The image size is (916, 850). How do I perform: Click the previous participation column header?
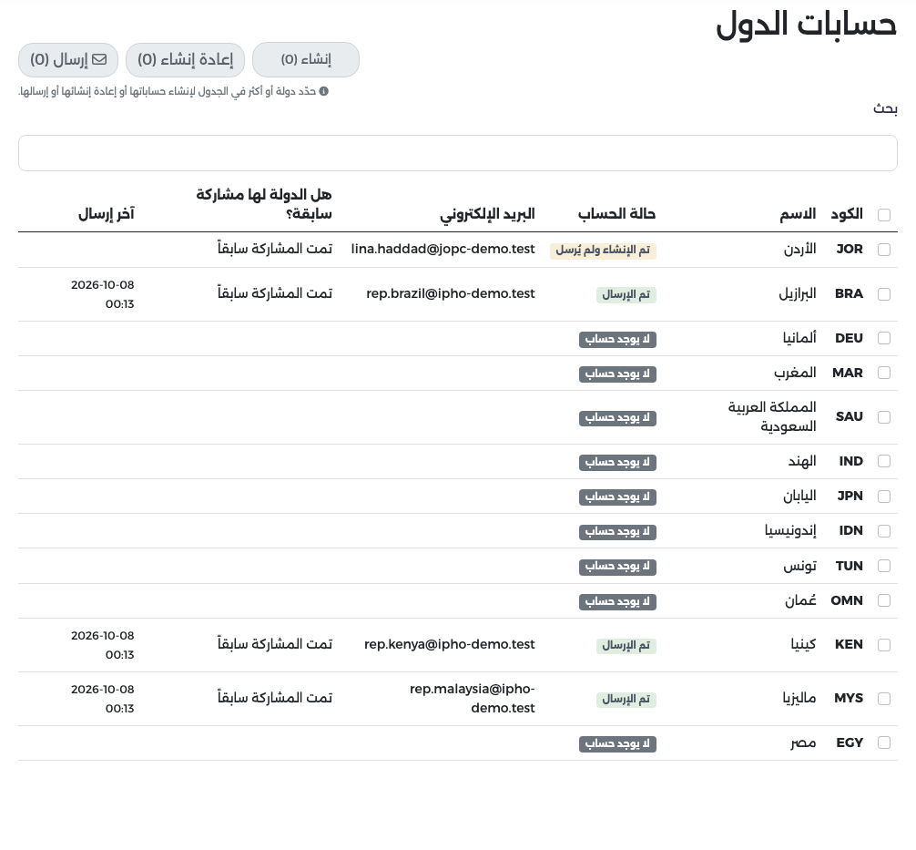click(x=264, y=204)
